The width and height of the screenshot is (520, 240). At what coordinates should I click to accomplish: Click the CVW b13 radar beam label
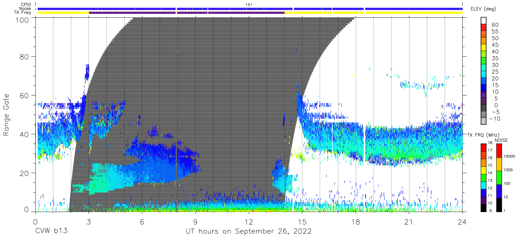pyautogui.click(x=51, y=231)
